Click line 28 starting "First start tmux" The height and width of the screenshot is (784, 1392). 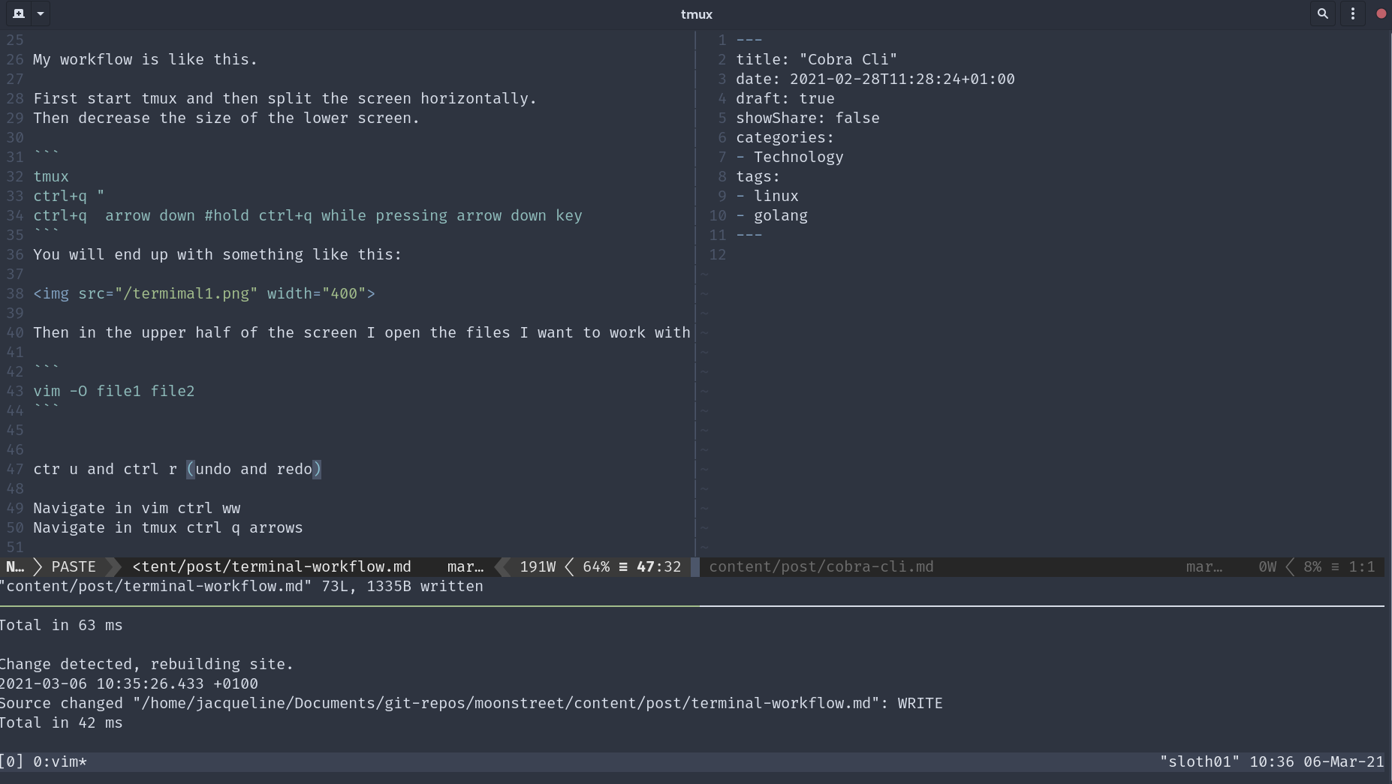tap(285, 98)
